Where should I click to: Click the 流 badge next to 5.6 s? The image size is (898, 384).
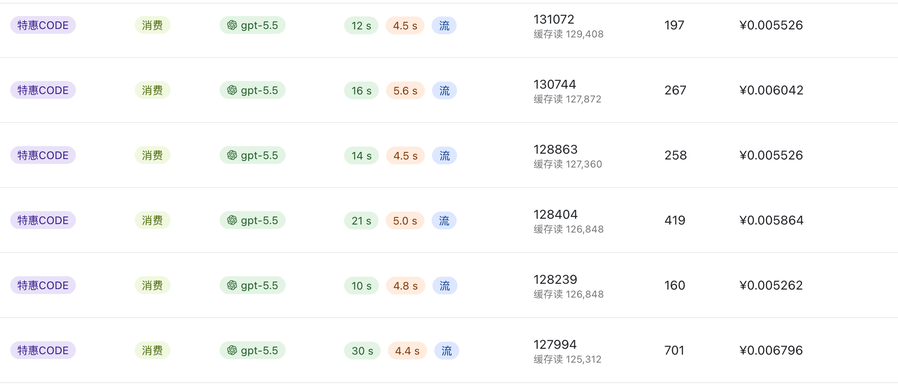(x=445, y=91)
